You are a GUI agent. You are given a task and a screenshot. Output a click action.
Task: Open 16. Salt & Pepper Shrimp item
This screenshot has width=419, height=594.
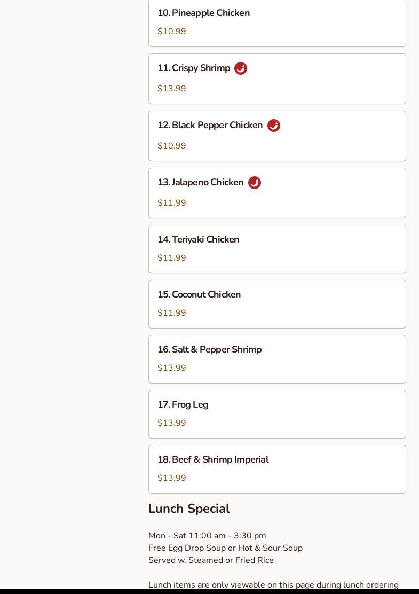click(209, 350)
